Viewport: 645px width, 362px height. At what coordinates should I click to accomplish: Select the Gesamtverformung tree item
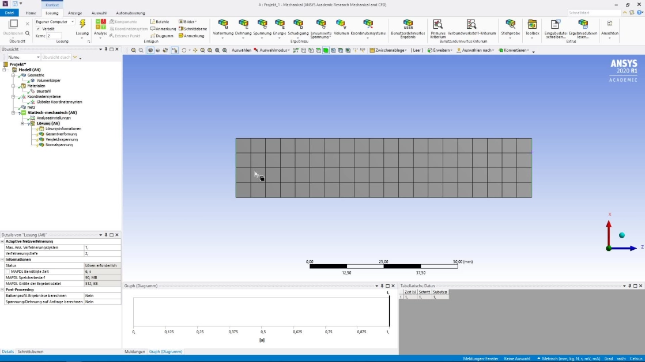61,134
